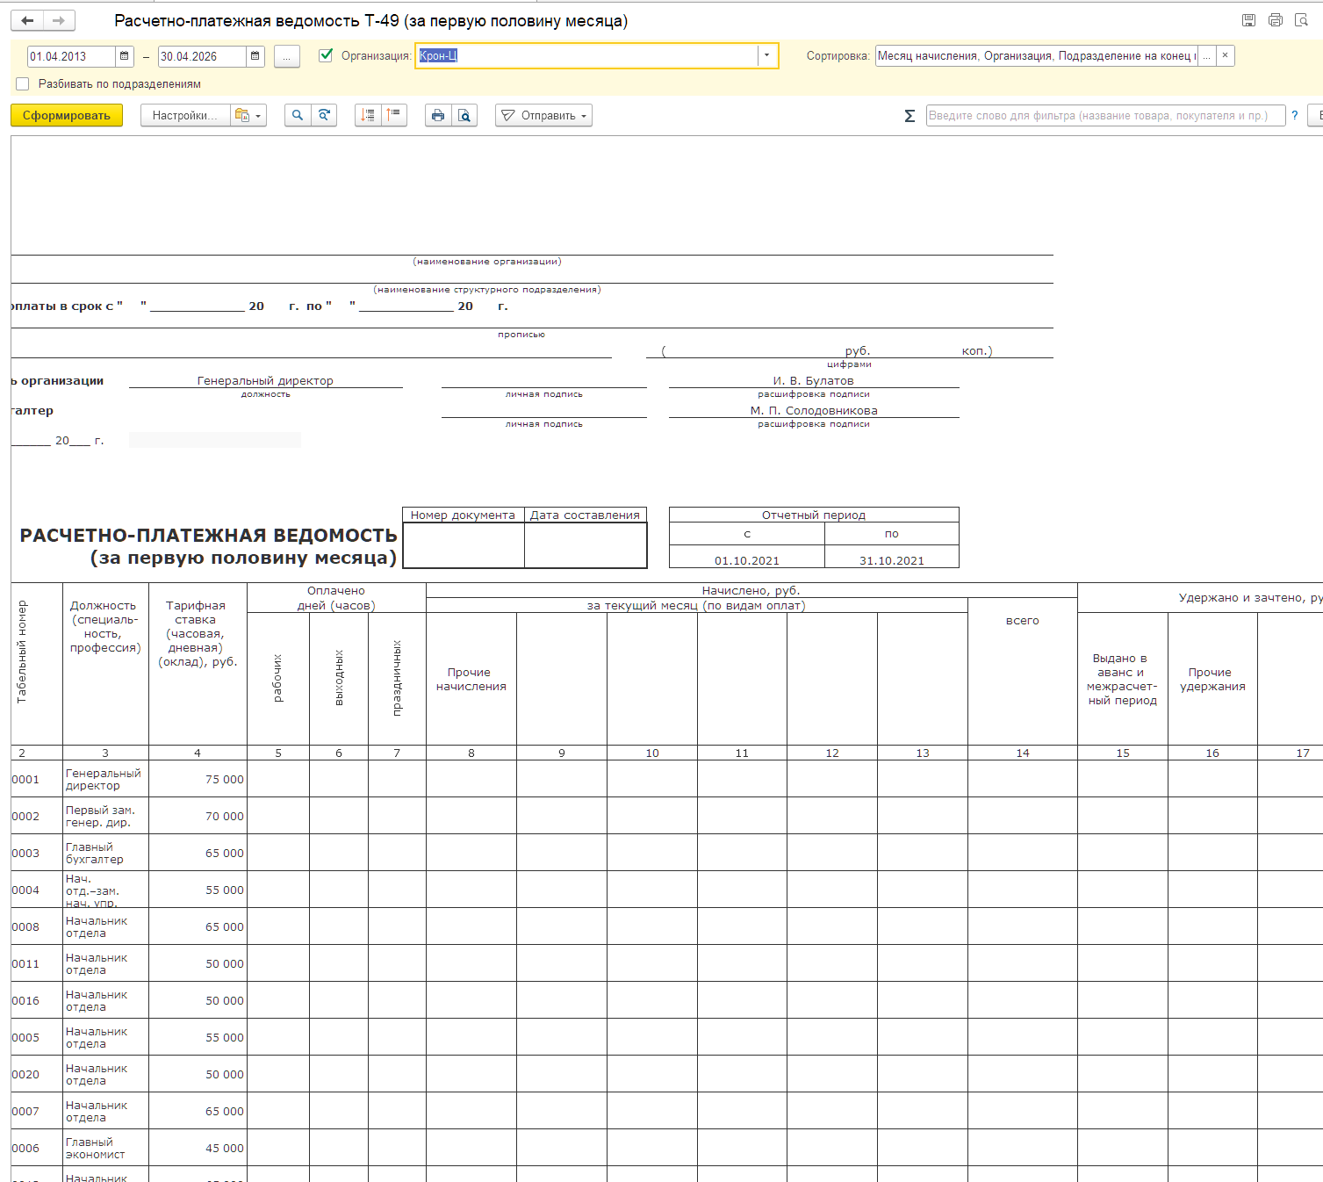1323x1182 pixels.
Task: Select personnel number 0008 cell
Action: (x=37, y=926)
